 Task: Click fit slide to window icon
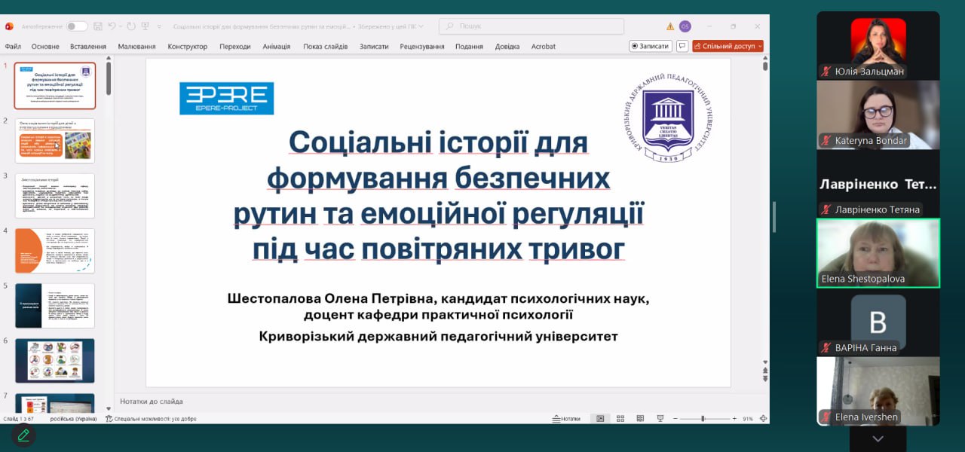coord(763,419)
